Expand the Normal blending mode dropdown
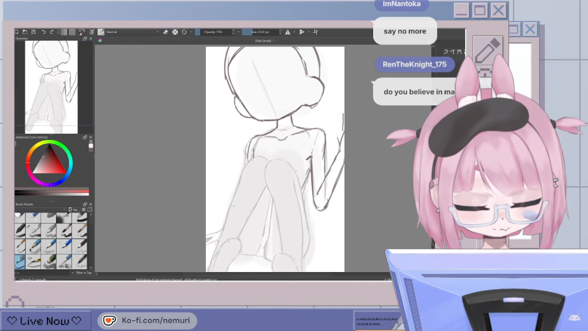The image size is (588, 331). click(132, 32)
